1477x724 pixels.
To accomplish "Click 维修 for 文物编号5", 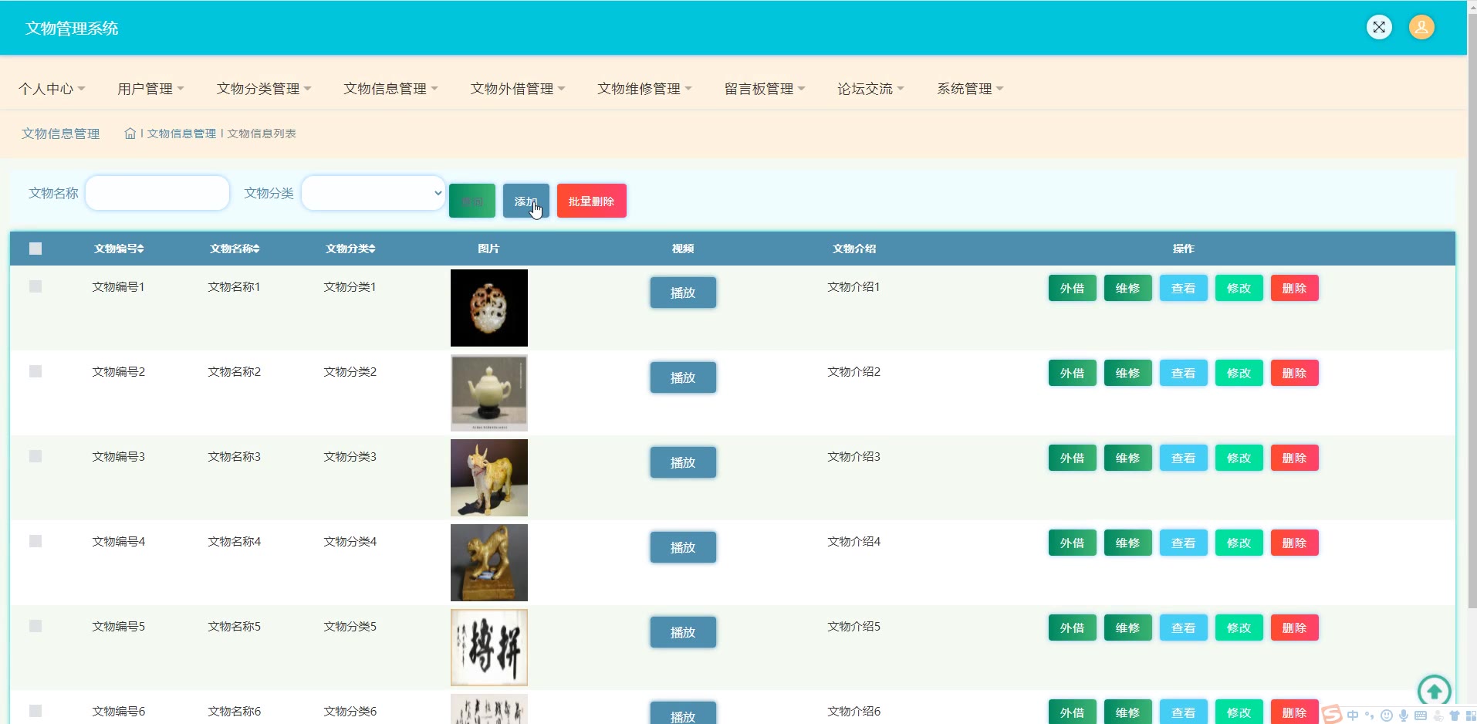I will pos(1127,628).
